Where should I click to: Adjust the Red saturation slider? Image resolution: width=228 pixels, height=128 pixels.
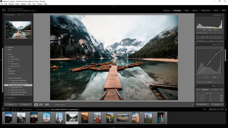click(211, 96)
